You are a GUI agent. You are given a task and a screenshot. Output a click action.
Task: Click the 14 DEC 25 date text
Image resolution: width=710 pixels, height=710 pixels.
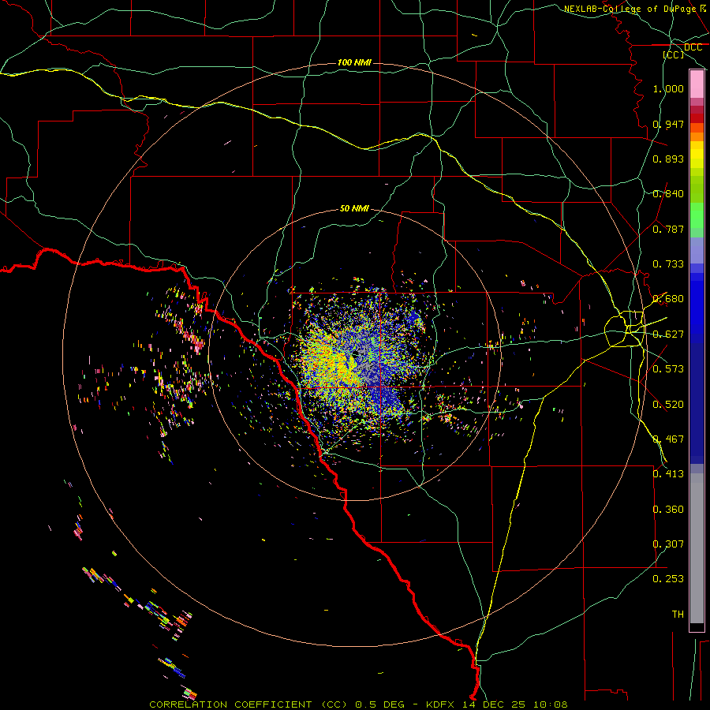(494, 704)
